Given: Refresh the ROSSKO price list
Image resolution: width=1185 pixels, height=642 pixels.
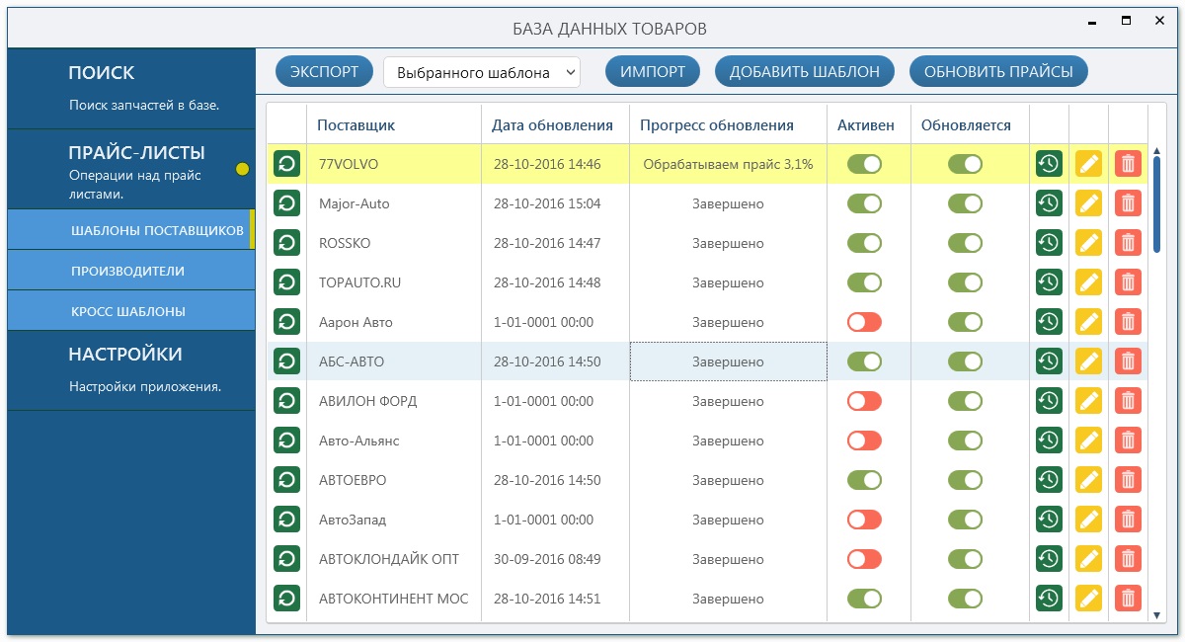Looking at the screenshot, I should (x=286, y=243).
